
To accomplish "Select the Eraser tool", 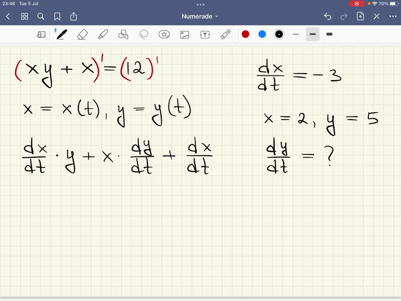I will coord(81,34).
